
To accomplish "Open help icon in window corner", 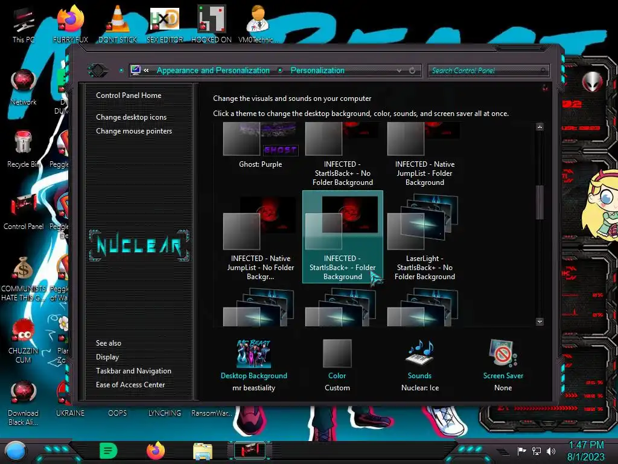I will (x=545, y=88).
